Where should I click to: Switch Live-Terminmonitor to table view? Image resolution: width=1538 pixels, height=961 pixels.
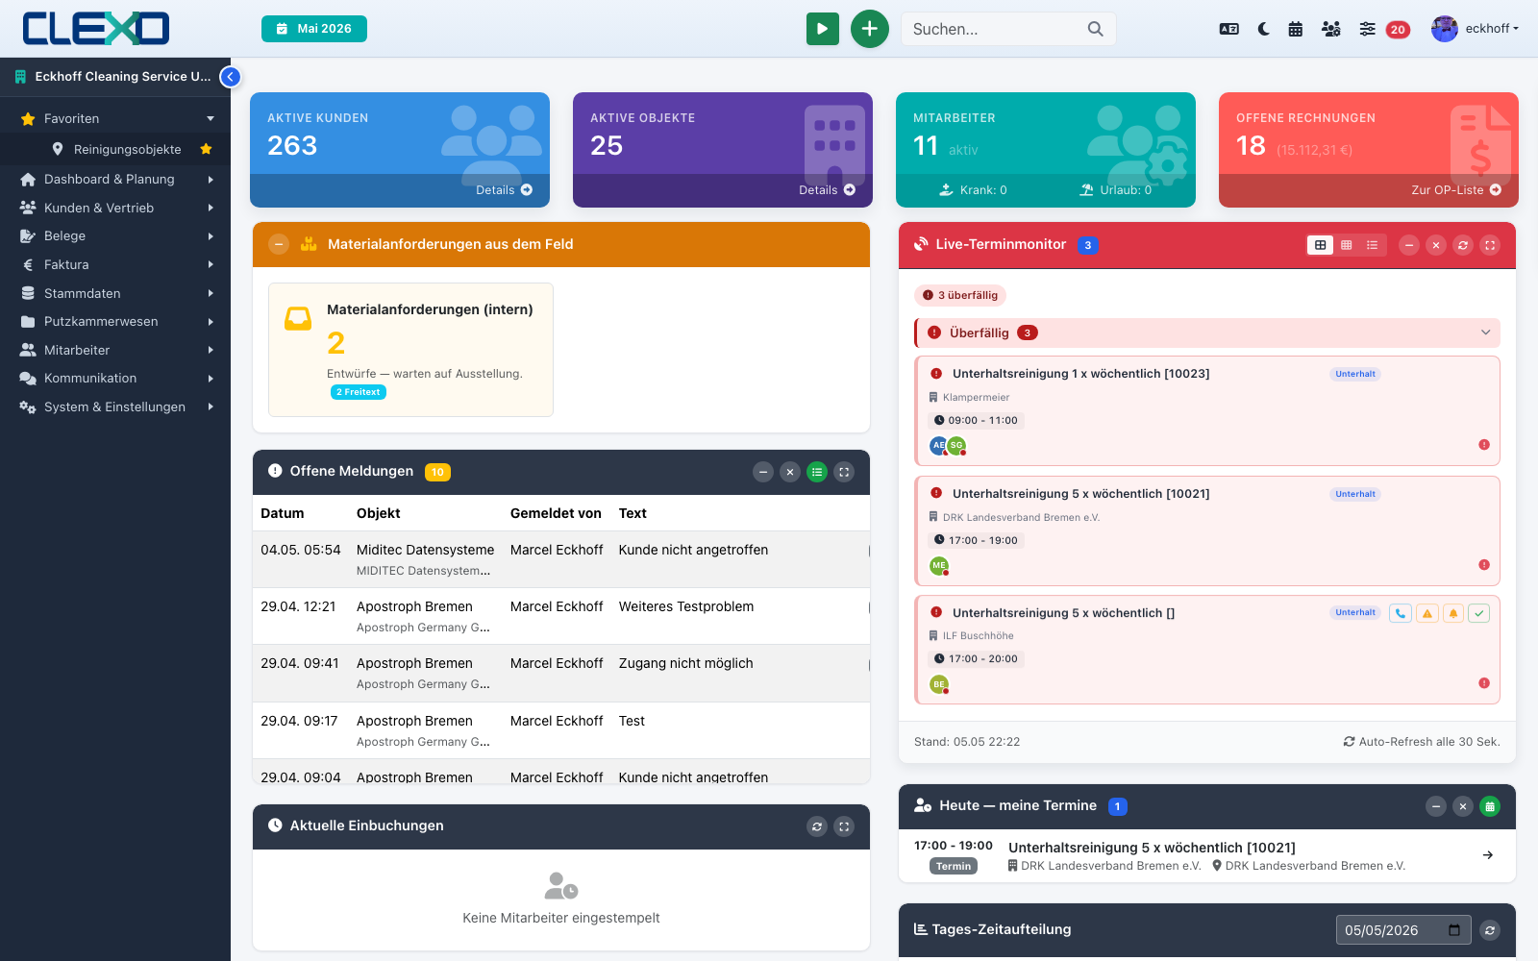point(1347,245)
